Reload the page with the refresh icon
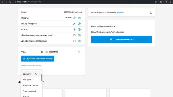The image size is (173, 97). point(10,2)
